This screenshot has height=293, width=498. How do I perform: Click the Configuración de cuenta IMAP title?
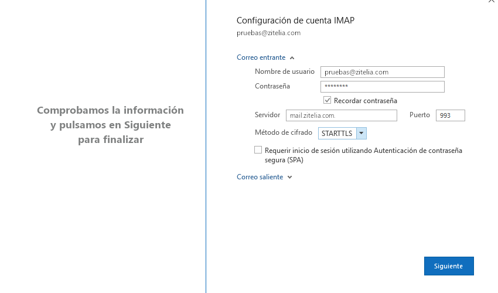point(295,21)
